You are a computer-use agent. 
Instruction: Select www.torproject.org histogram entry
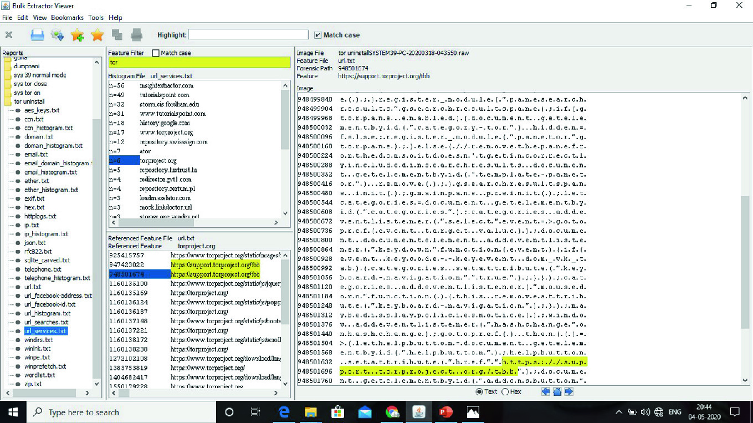(x=166, y=132)
